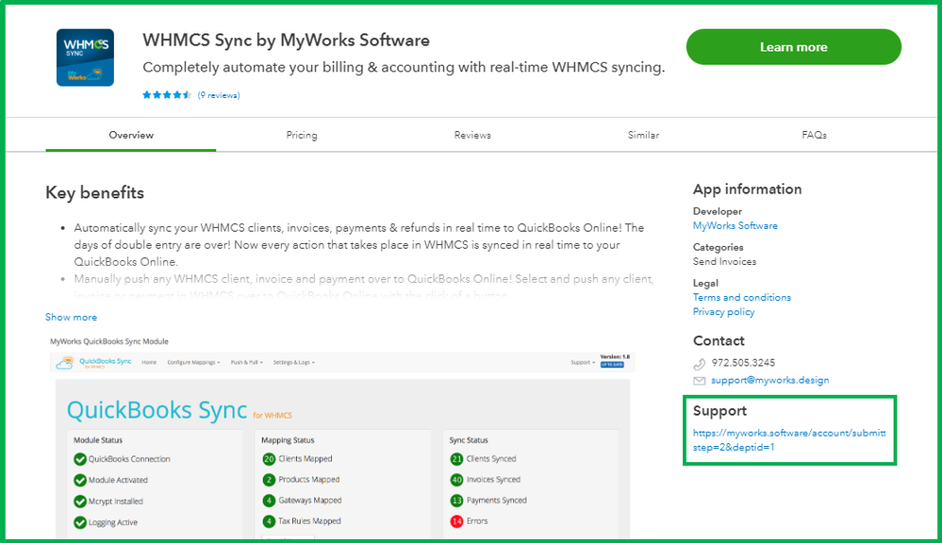
Task: Click the 4 Gateways Mapped badge
Action: coord(269,501)
